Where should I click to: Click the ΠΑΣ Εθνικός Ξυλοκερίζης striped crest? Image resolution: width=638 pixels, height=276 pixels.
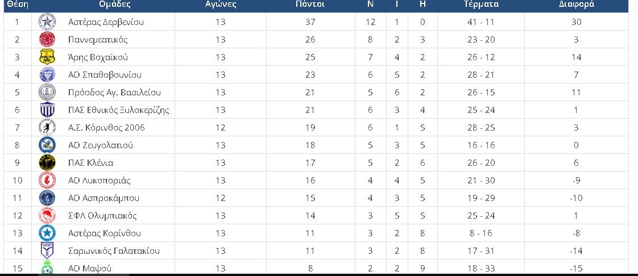47,110
